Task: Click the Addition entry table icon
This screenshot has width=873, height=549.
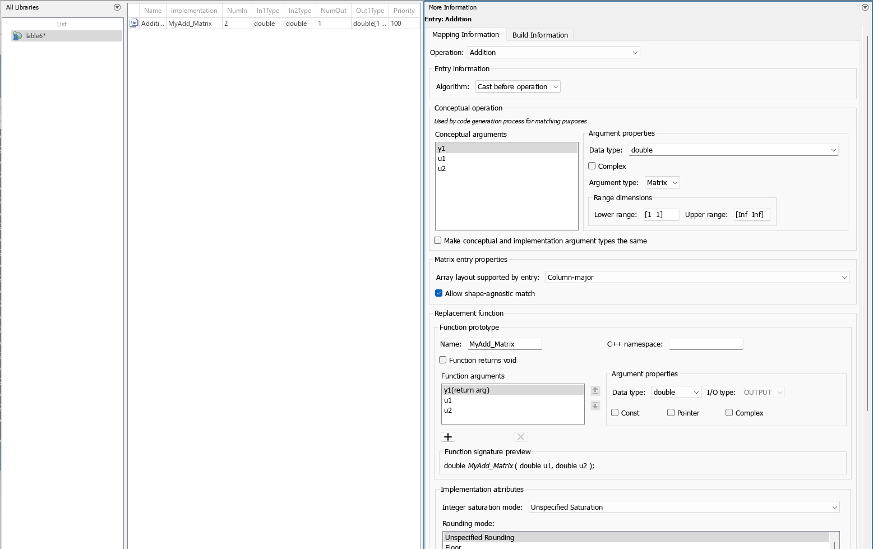Action: point(133,23)
